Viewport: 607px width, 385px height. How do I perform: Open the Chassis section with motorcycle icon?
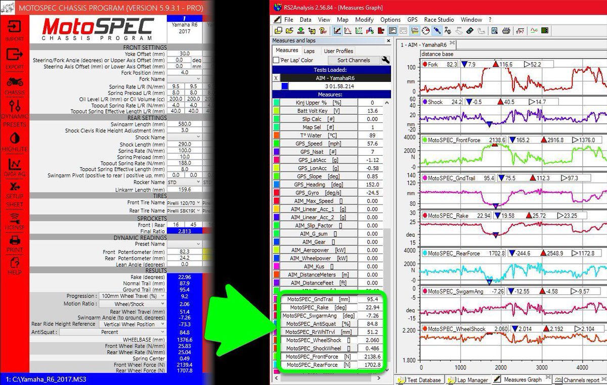click(14, 85)
